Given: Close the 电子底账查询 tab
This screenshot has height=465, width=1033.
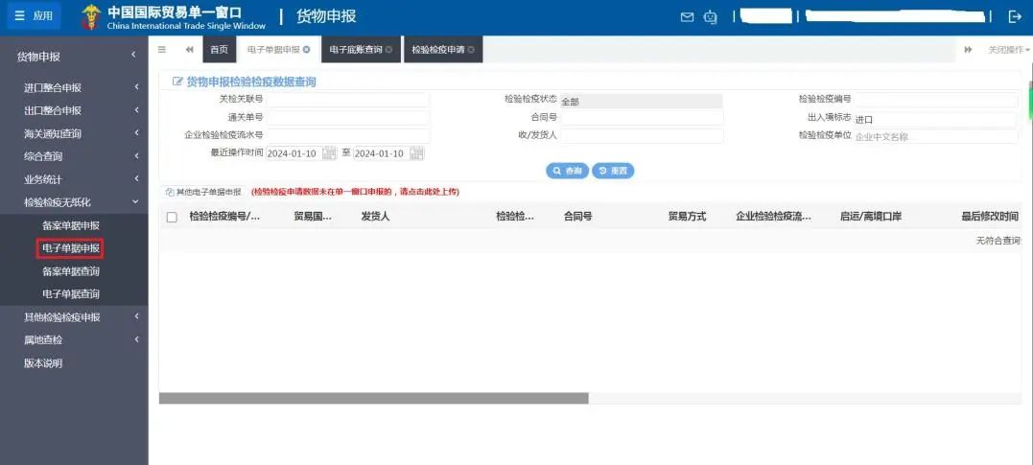Looking at the screenshot, I should pos(388,49).
